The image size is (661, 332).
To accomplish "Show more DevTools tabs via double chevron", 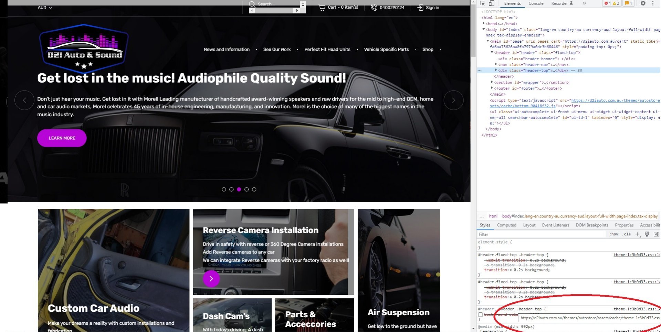I will [x=584, y=3].
